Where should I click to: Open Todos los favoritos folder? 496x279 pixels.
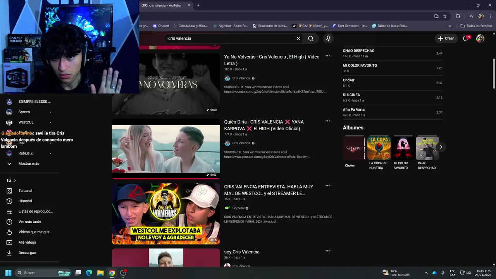click(x=476, y=26)
